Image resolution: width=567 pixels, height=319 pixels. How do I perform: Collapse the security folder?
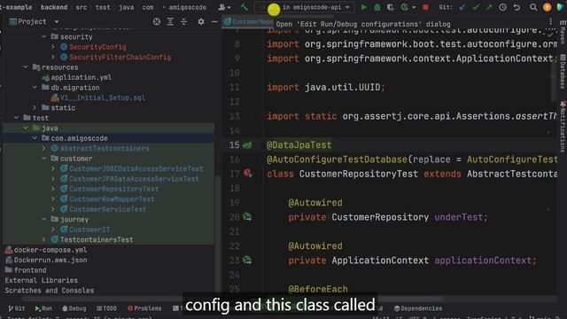(x=44, y=36)
